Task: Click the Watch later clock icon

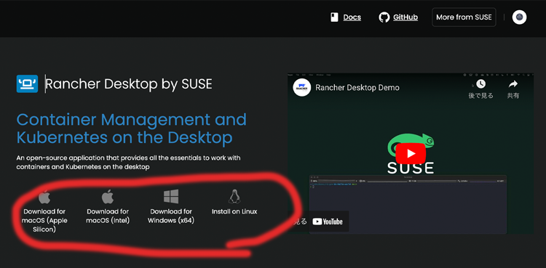Action: (480, 84)
